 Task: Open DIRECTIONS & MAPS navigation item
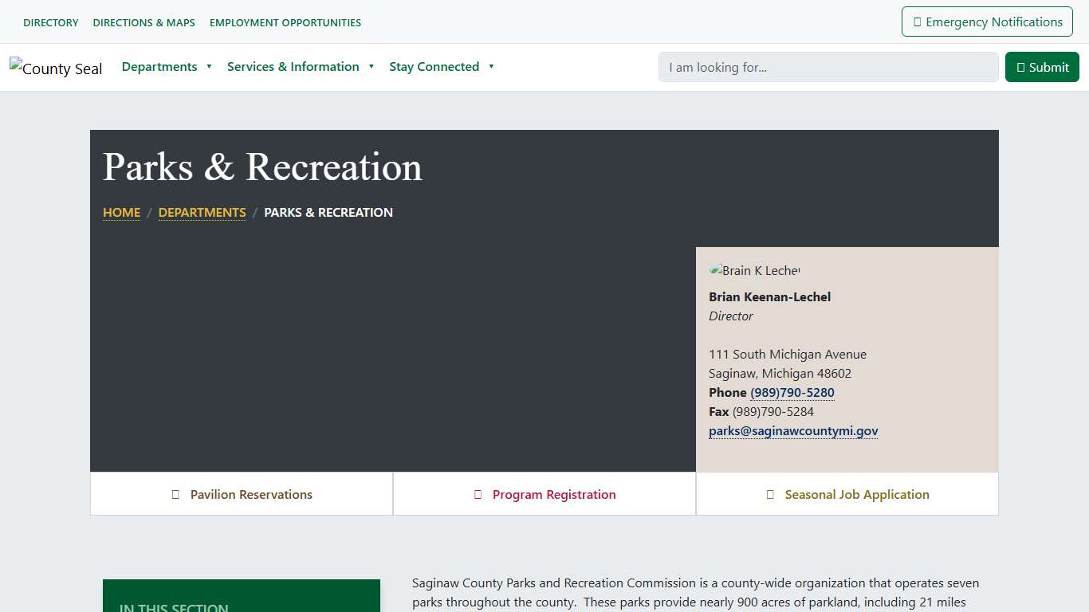tap(143, 22)
